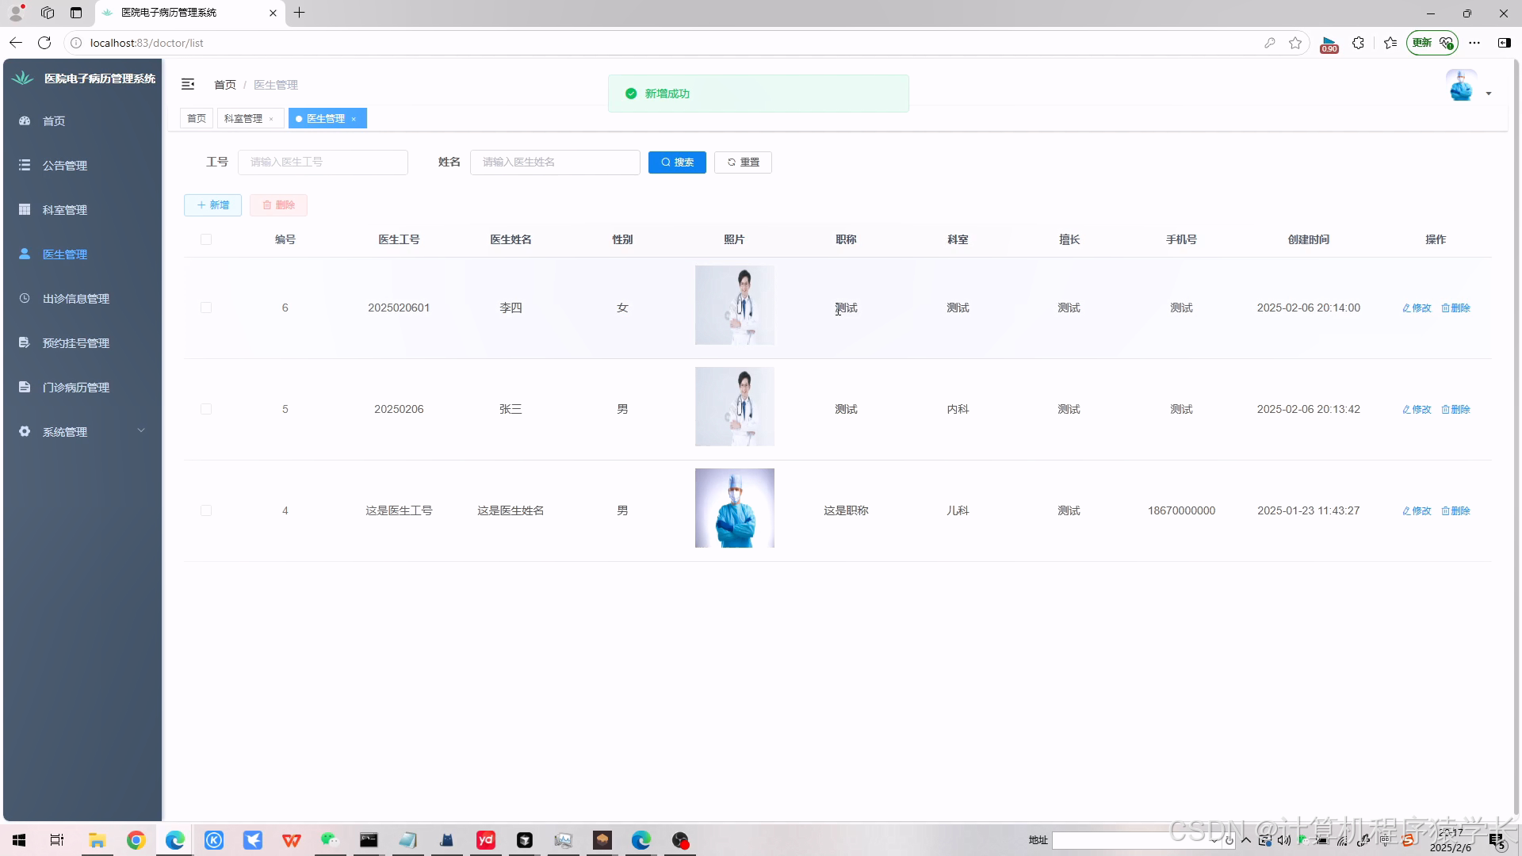Click the blue 搜索 button
The image size is (1522, 856).
(x=677, y=162)
